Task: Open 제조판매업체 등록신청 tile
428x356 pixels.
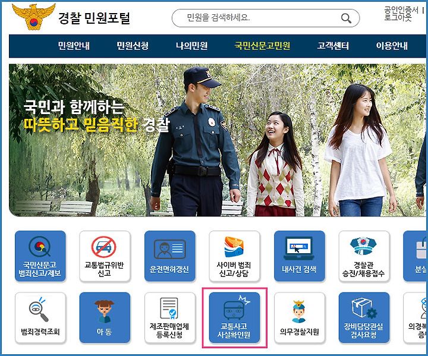Action: pos(170,317)
